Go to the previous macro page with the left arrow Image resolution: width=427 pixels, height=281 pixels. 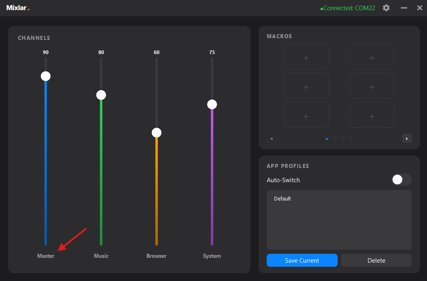coord(272,138)
